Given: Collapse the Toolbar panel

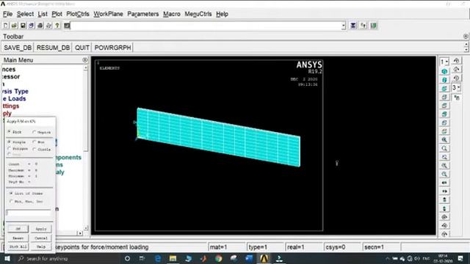Looking at the screenshot, I should pos(466,36).
